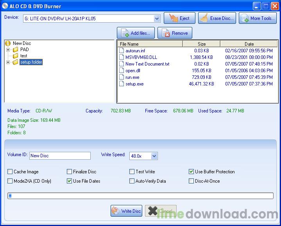This screenshot has height=226, width=281.
Task: Click the Remove file icon button
Action: [x=166, y=33]
